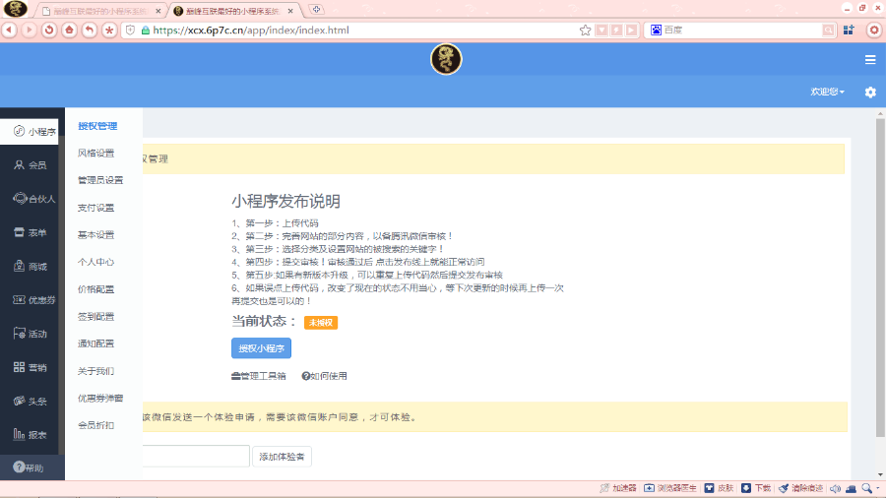
Task: Open favorites star in toolbar
Action: click(x=109, y=30)
